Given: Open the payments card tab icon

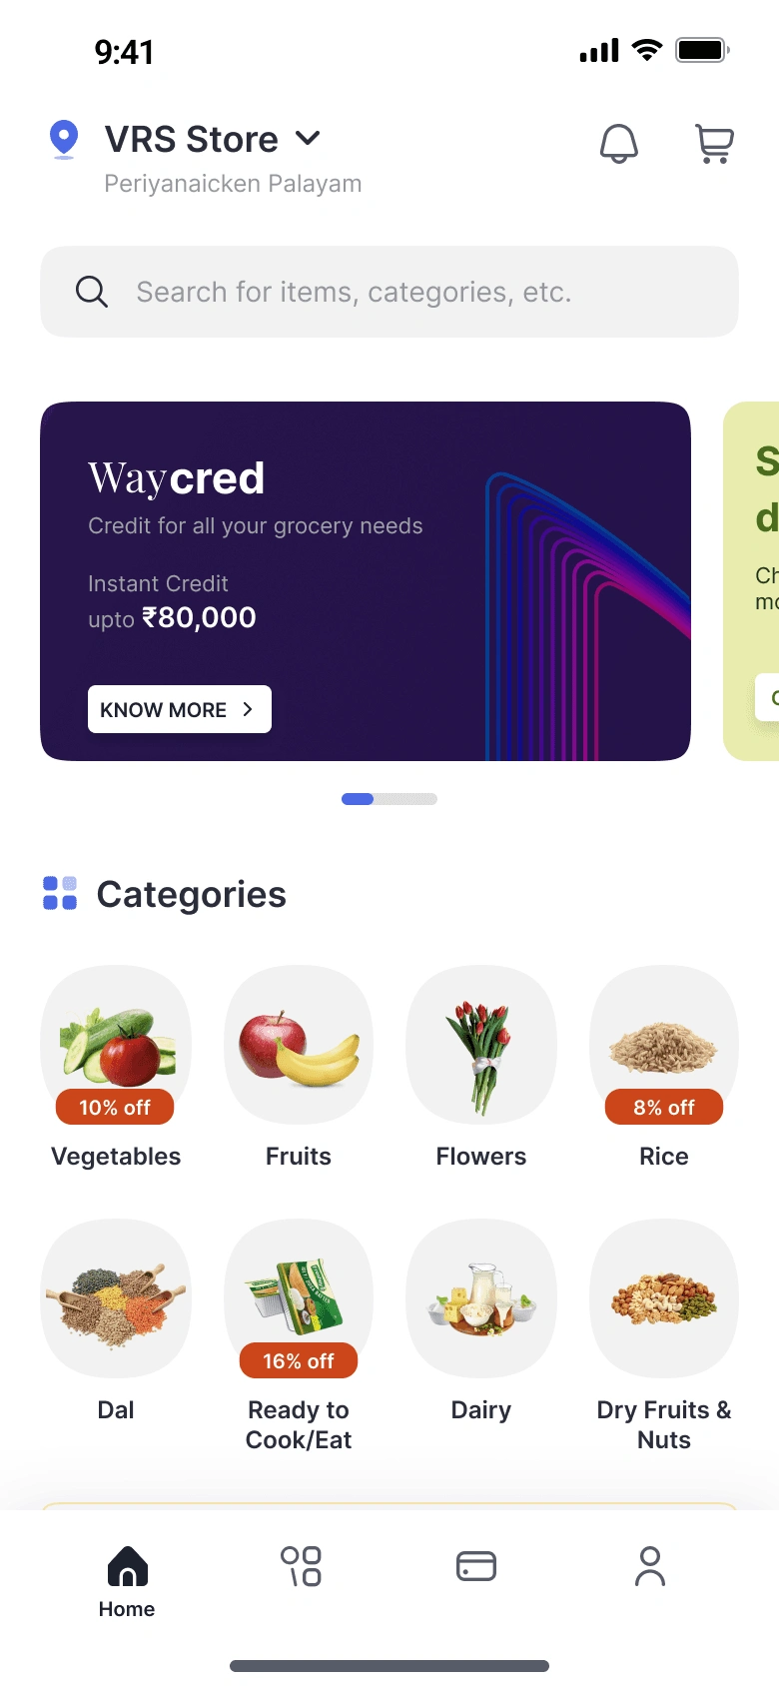Looking at the screenshot, I should pyautogui.click(x=476, y=1566).
